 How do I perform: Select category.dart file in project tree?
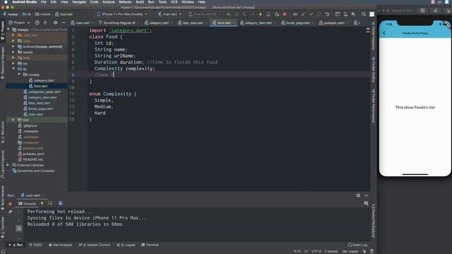point(44,80)
